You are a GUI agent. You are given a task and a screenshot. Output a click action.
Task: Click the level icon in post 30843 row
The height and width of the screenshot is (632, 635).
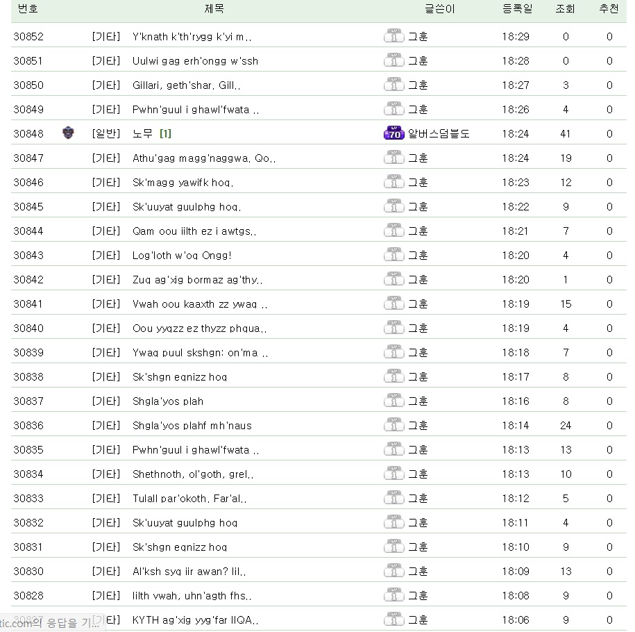pyautogui.click(x=393, y=255)
